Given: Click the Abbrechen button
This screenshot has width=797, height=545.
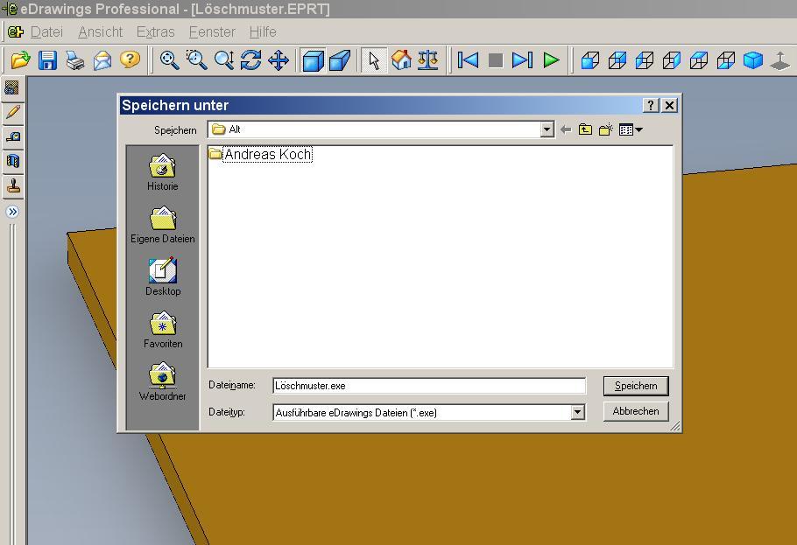Looking at the screenshot, I should click(x=636, y=411).
